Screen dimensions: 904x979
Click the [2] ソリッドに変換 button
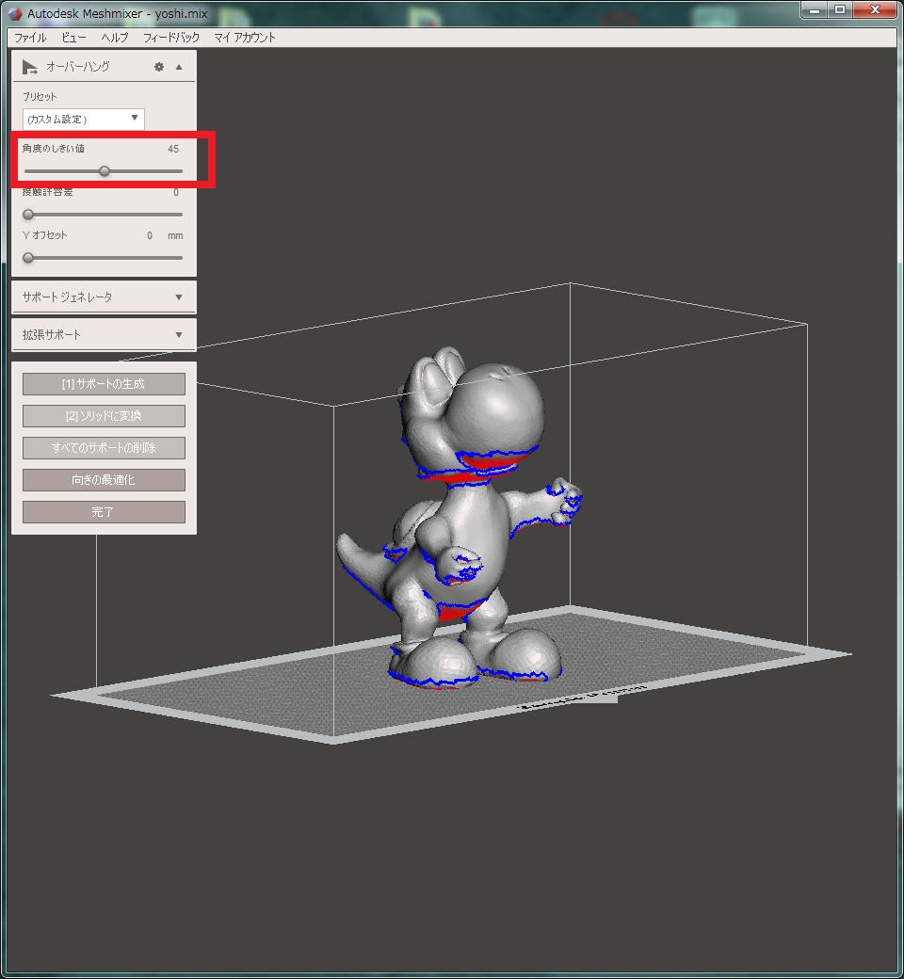tap(104, 416)
